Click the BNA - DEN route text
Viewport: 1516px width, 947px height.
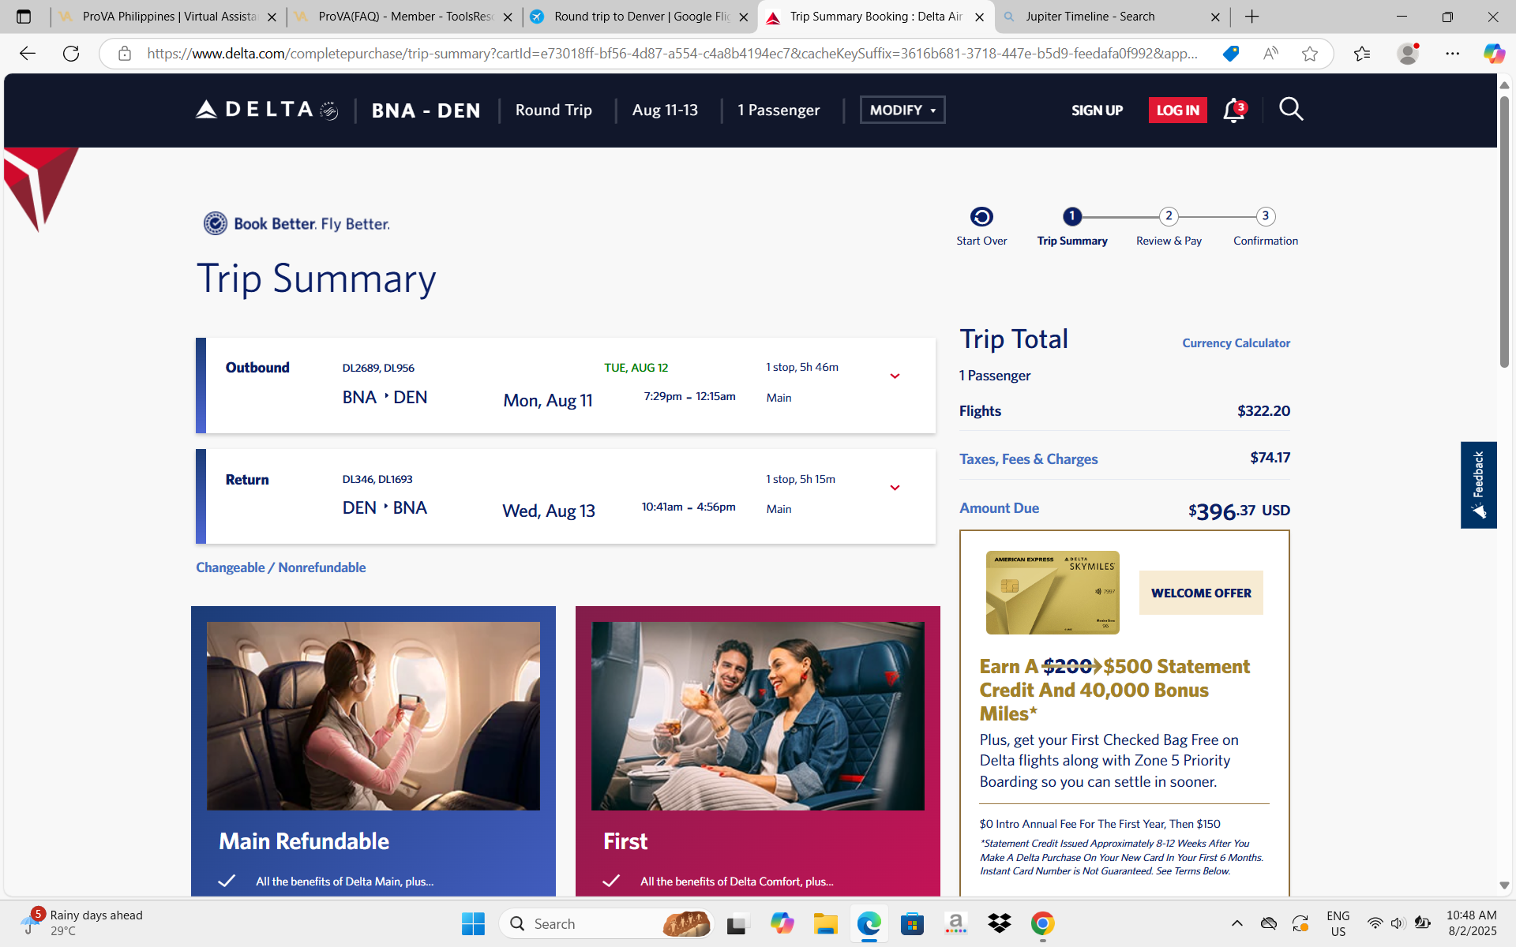point(426,110)
